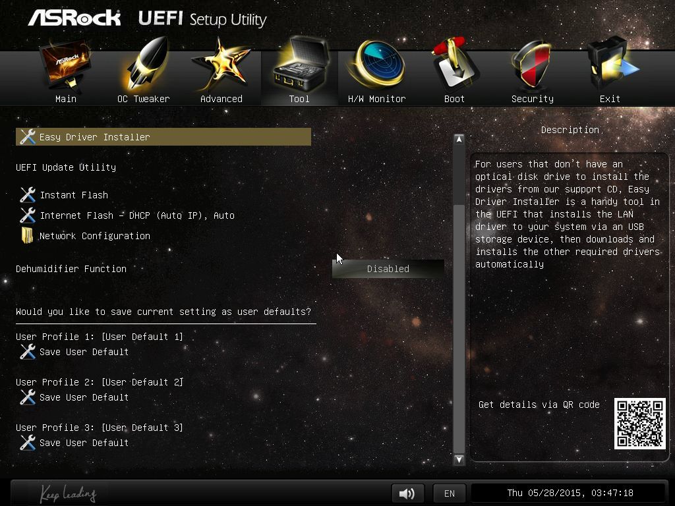Click User Profile 2: [User Default 2] text
The image size is (675, 506).
pos(100,382)
